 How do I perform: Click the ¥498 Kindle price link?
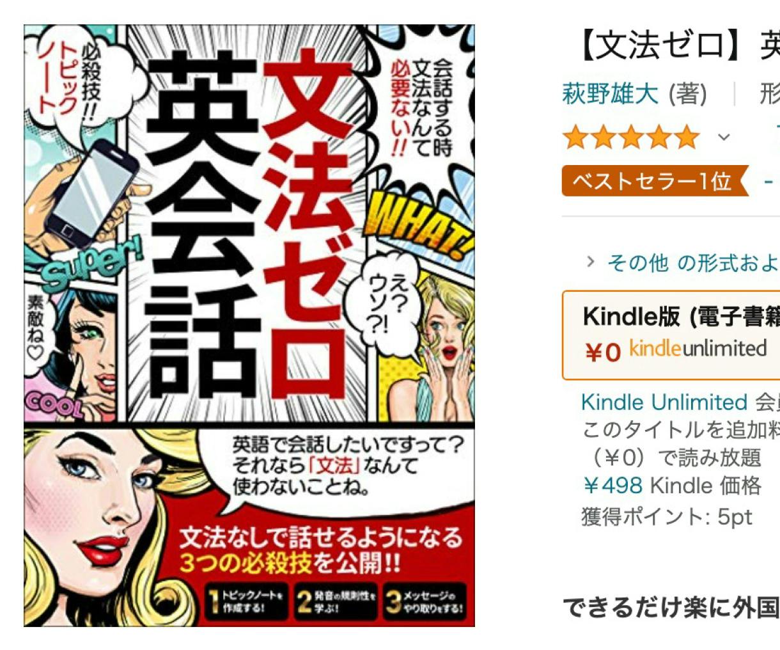point(612,486)
